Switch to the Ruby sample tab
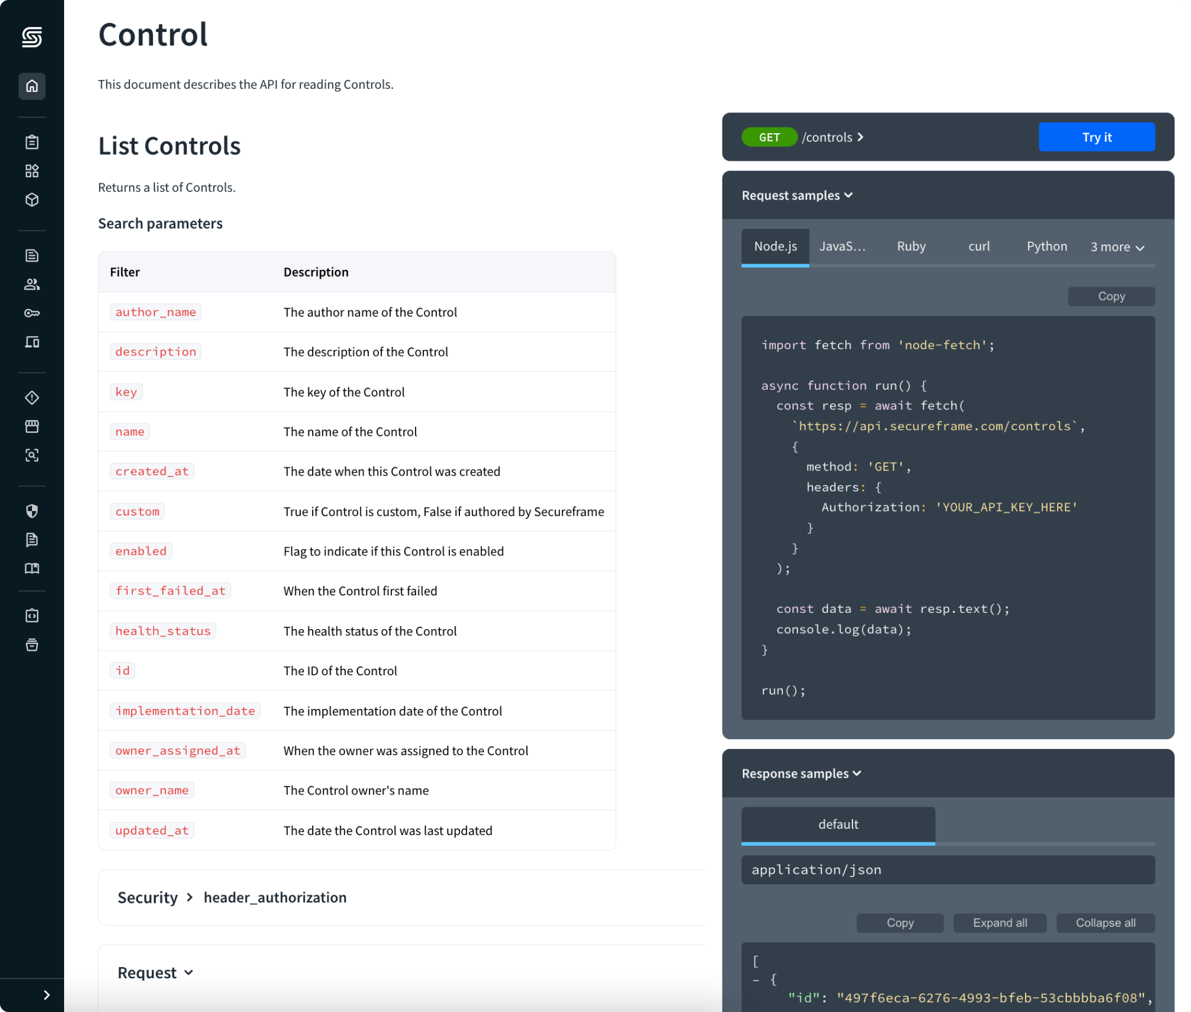 point(911,247)
